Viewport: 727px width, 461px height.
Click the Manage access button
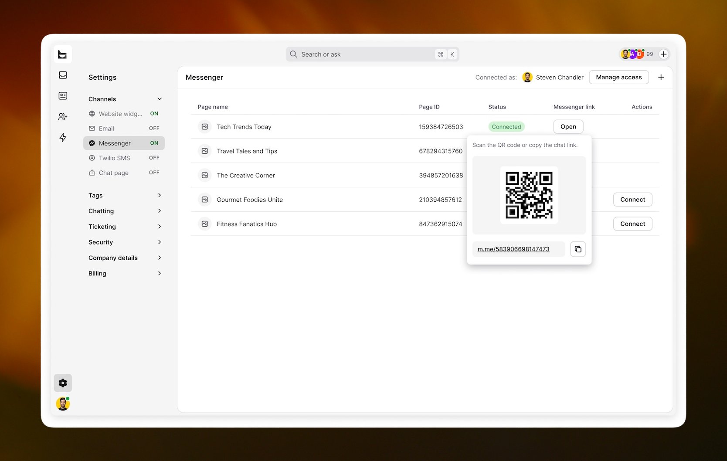(619, 77)
